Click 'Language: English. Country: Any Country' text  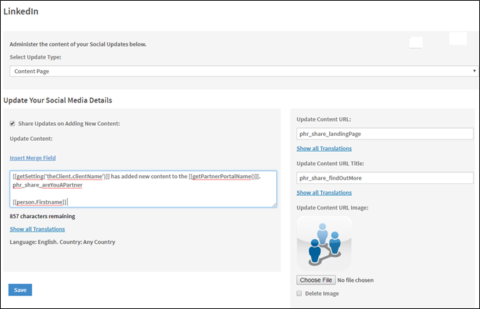tap(62, 242)
